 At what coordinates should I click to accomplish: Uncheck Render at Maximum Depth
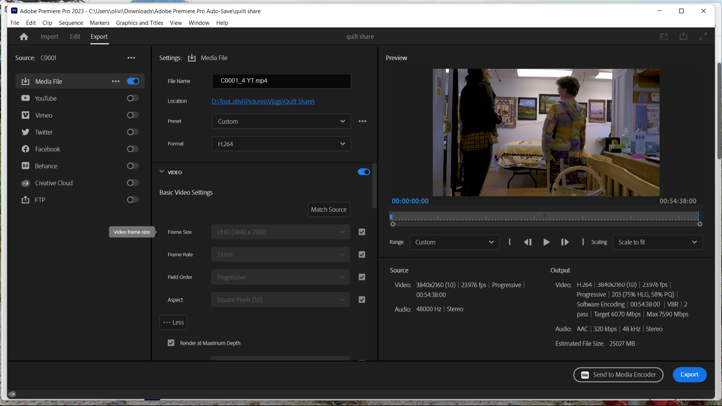[x=171, y=343]
